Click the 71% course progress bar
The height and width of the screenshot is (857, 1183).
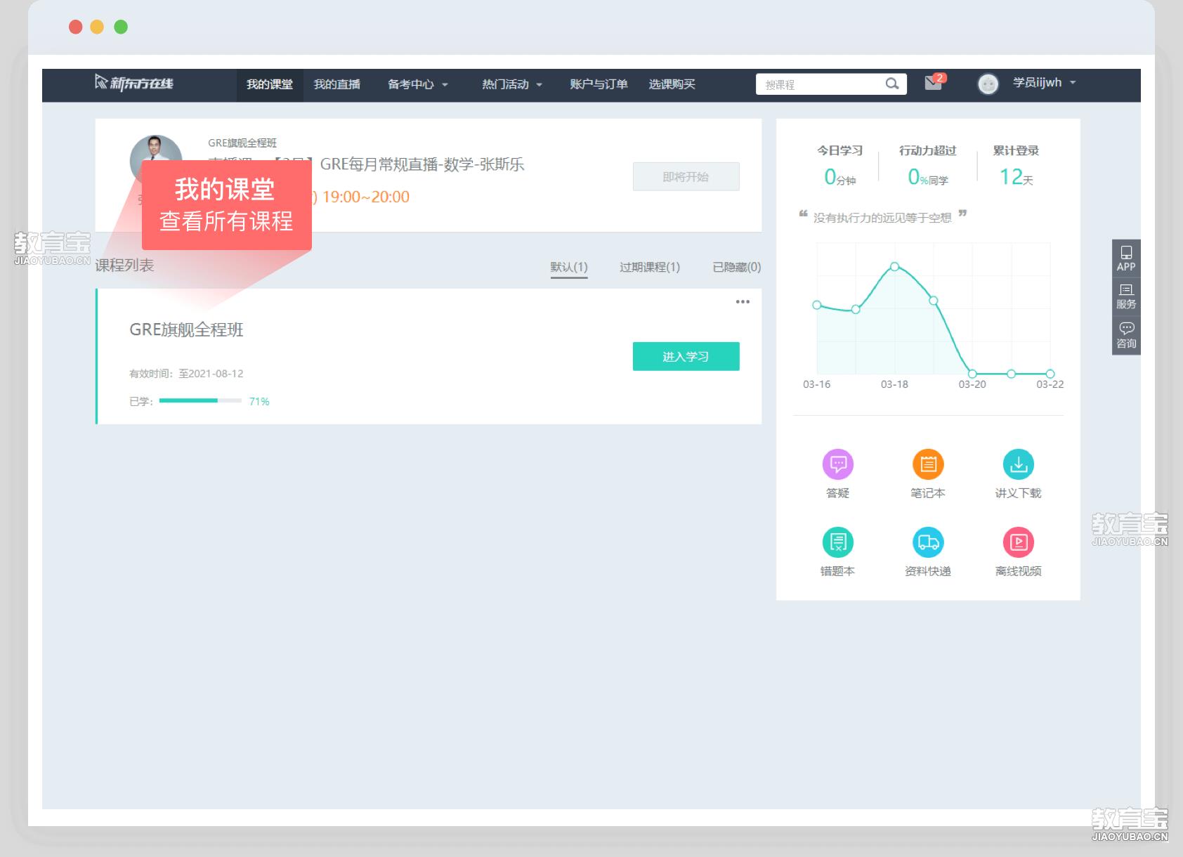pos(200,401)
